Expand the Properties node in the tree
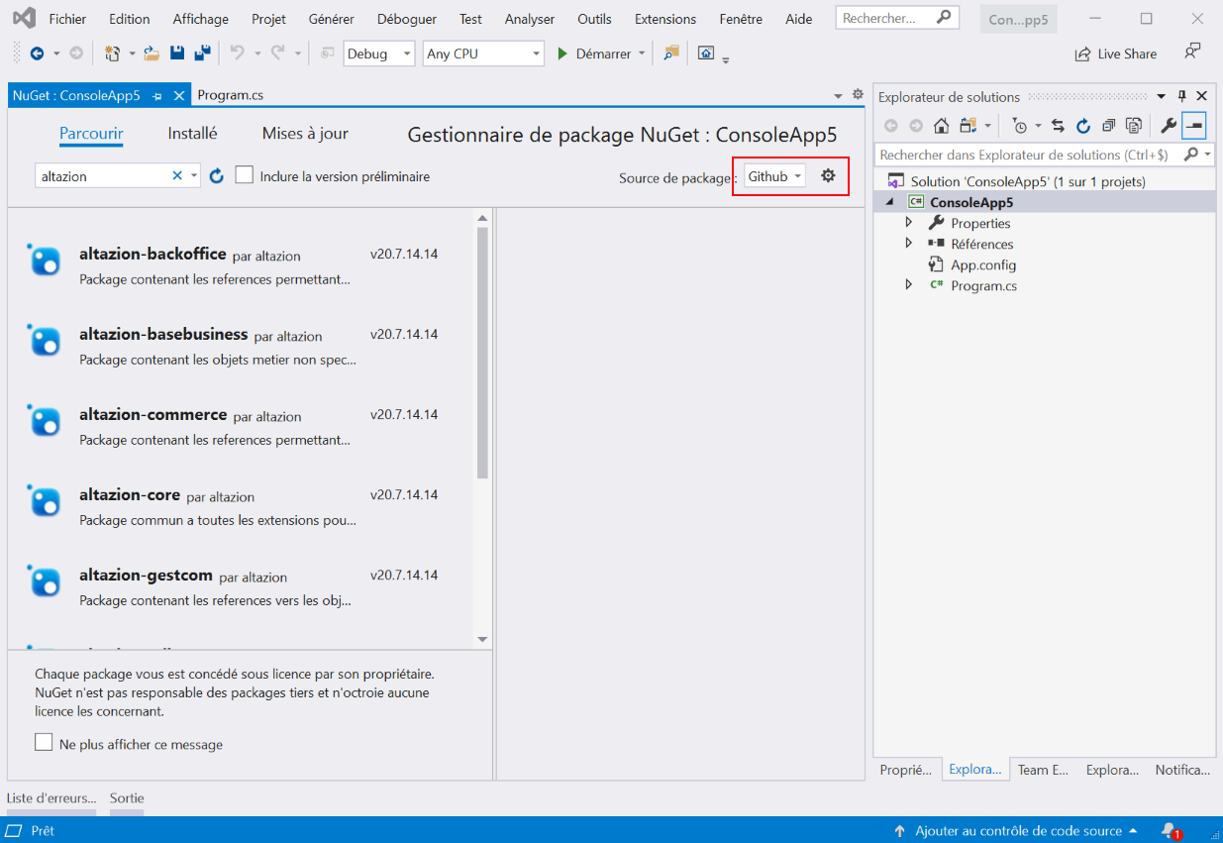Screen dimensions: 1223x843 point(909,223)
